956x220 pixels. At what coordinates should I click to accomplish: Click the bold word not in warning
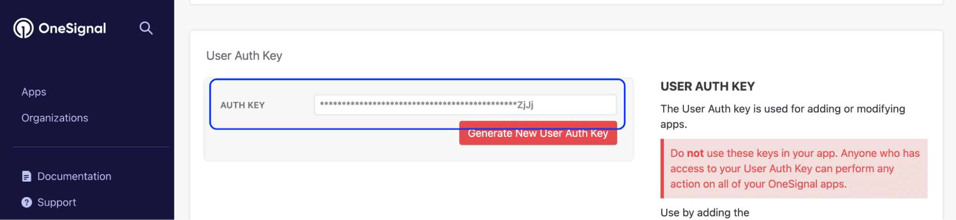[x=695, y=153]
